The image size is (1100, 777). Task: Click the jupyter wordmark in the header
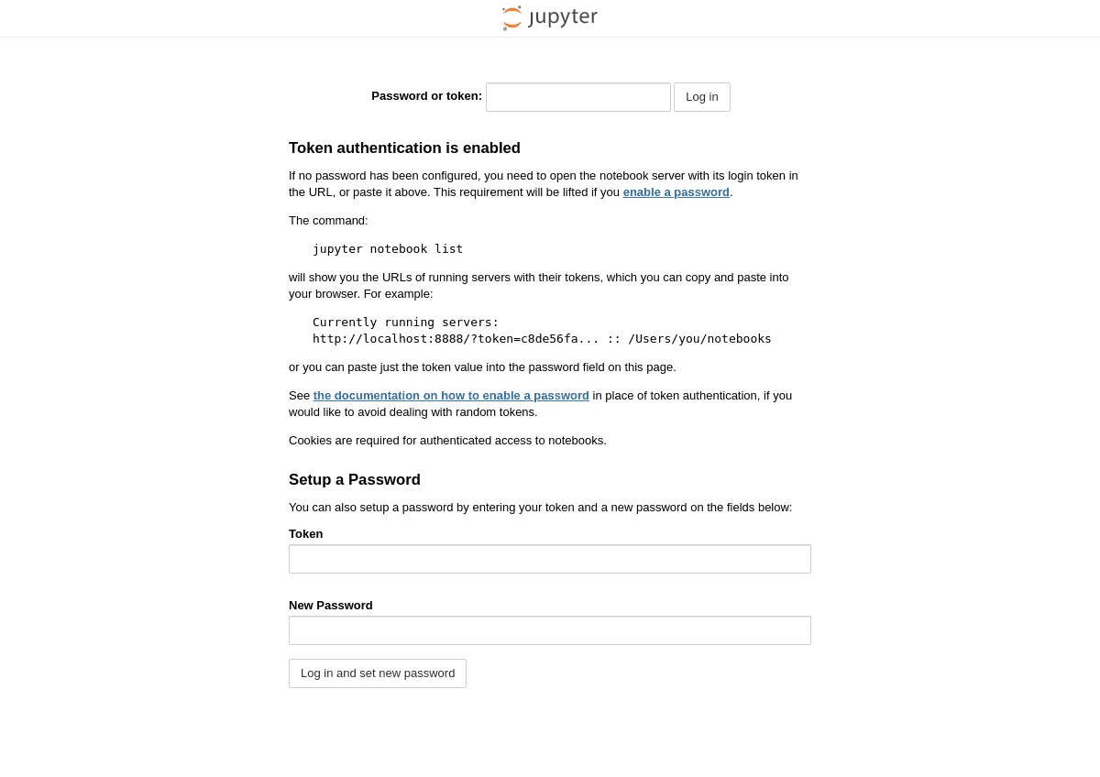tap(563, 17)
